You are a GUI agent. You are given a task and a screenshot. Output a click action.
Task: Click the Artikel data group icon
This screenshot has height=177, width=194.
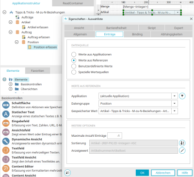pos(17,22)
